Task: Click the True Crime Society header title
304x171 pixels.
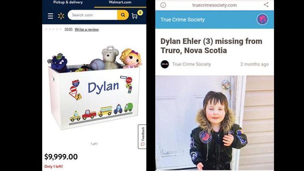Action: pos(183,20)
